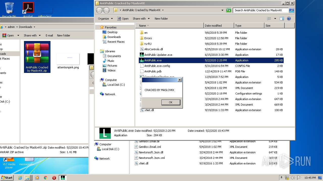The height and width of the screenshot is (181, 323).
Task: Close the CRACKED BY MASLOVKK message box
Action: tap(179, 80)
